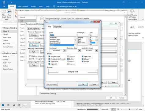The width and height of the screenshot is (145, 111).
Task: Check the Superscript effect option
Action: click(x=49, y=61)
